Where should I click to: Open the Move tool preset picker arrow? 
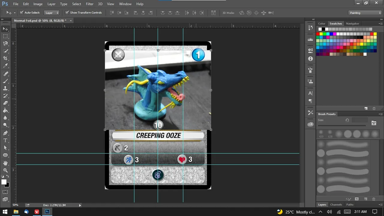click(x=14, y=13)
